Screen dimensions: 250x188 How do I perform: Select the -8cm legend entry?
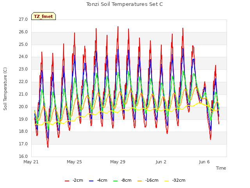[122, 181]
